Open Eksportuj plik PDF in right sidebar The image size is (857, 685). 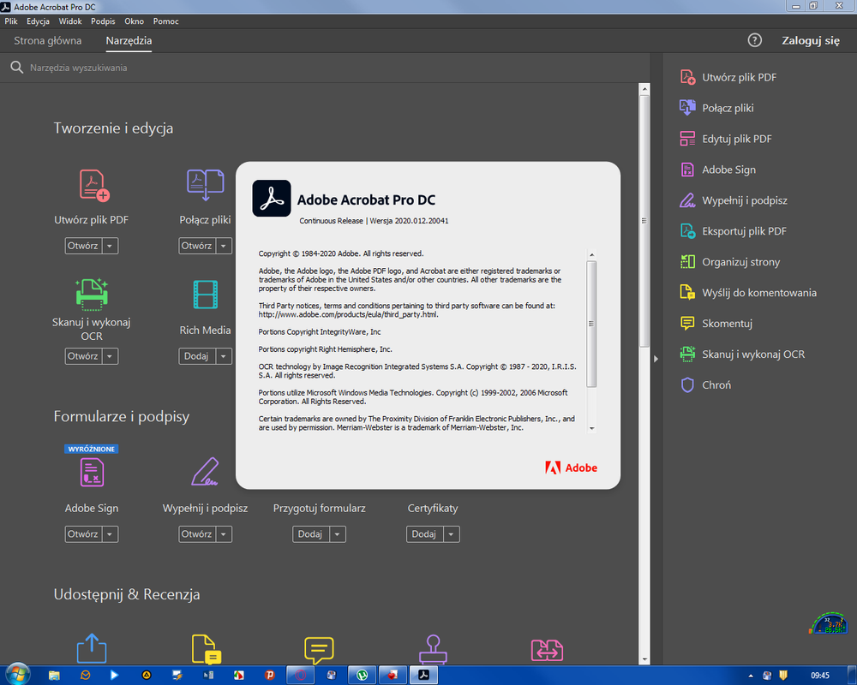(734, 231)
